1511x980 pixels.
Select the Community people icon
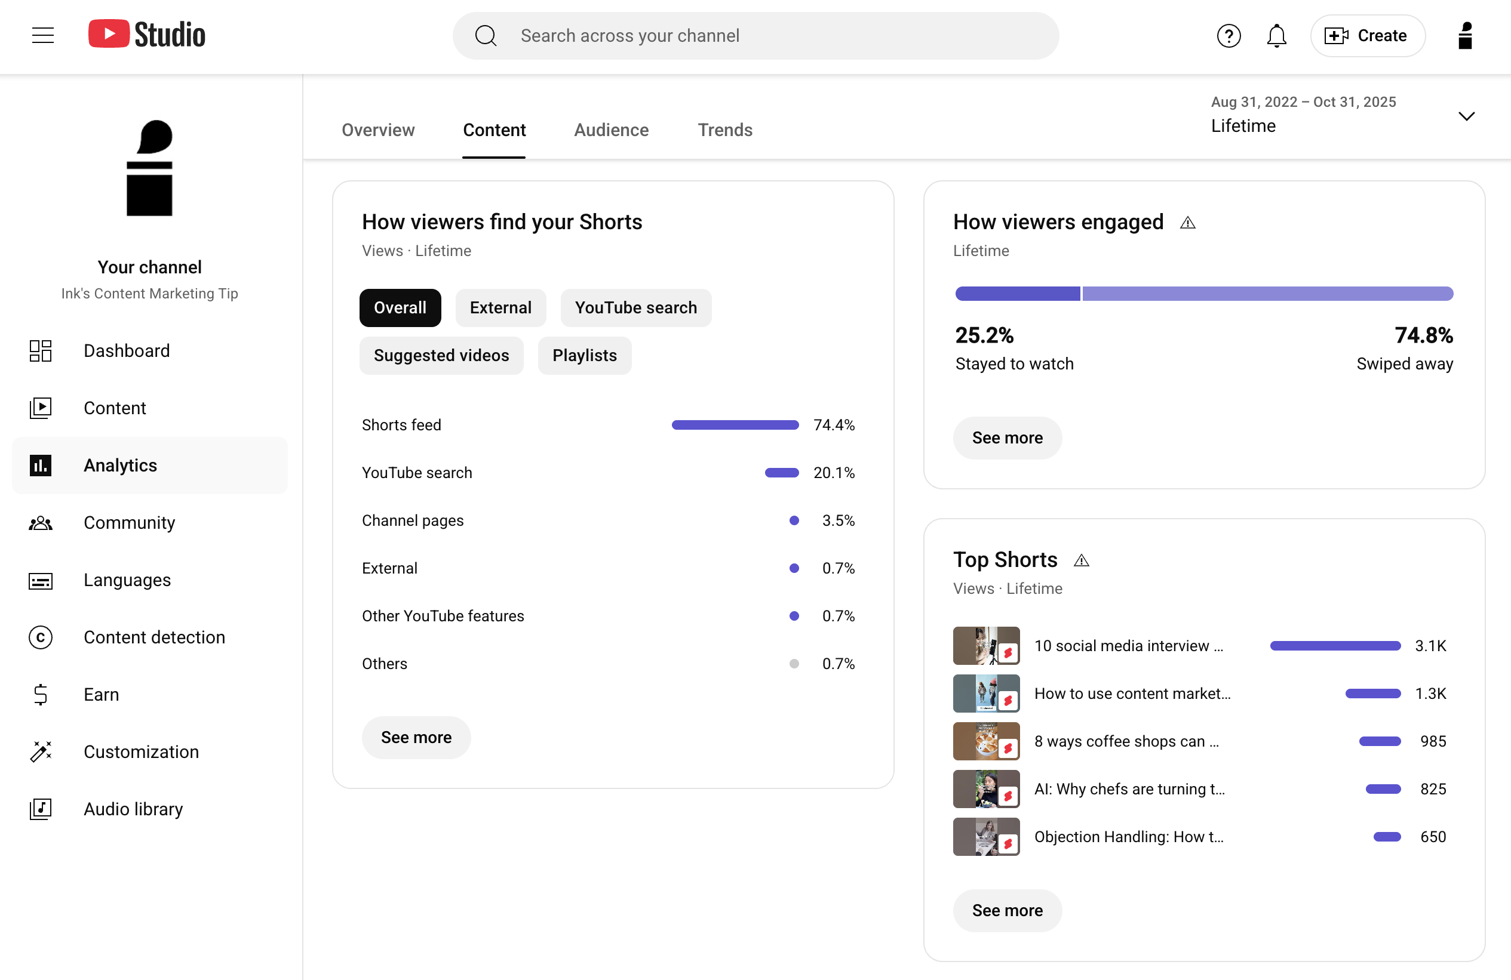click(41, 523)
